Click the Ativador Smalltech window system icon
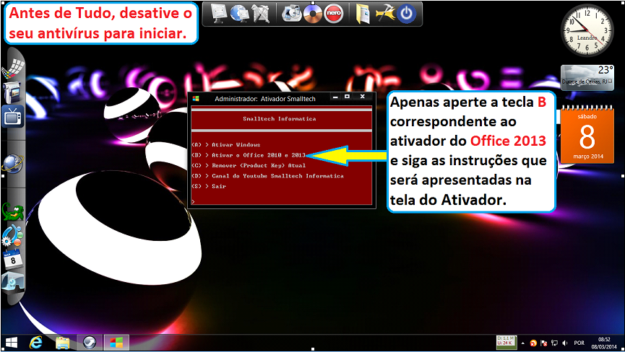The height and width of the screenshot is (352, 625). 196,99
